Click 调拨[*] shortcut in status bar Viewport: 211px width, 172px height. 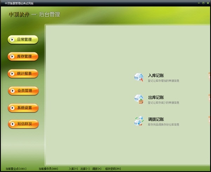[97, 168]
